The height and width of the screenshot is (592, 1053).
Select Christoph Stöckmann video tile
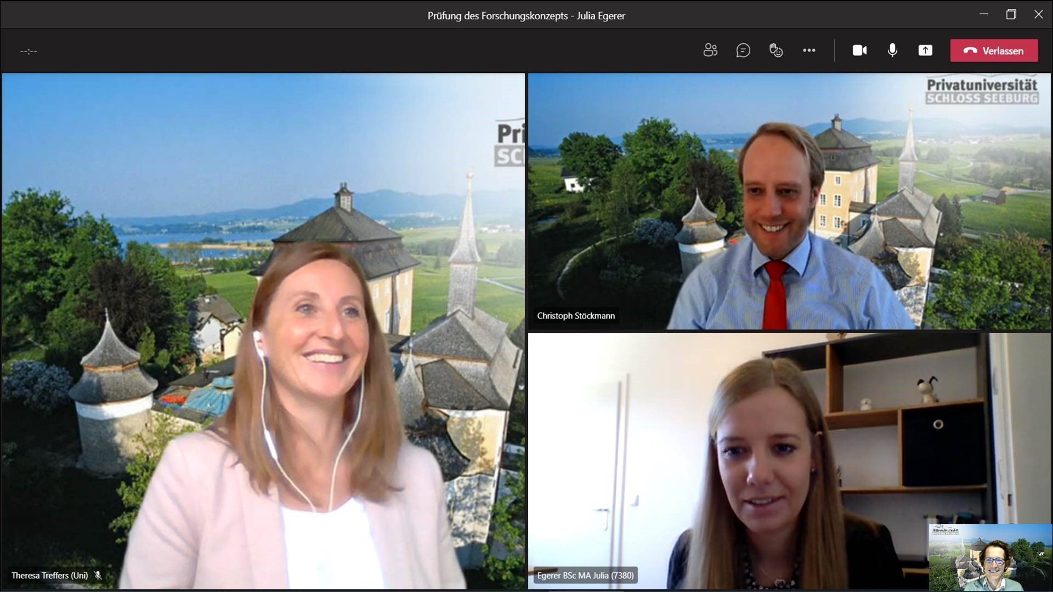point(789,201)
